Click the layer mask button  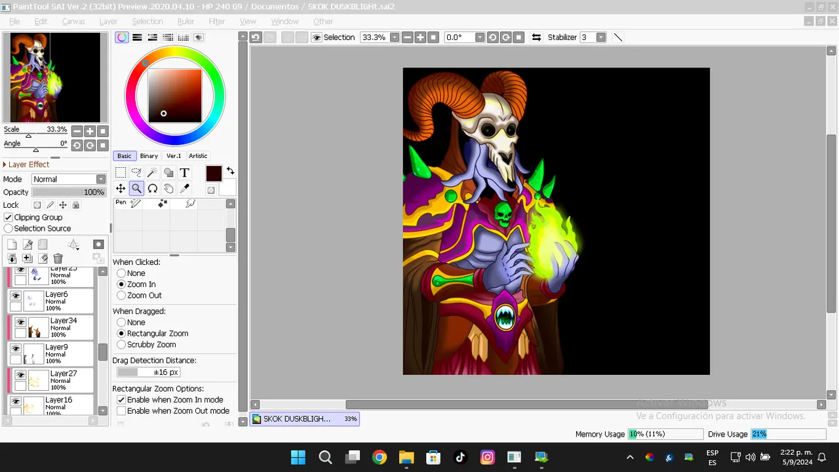(98, 245)
